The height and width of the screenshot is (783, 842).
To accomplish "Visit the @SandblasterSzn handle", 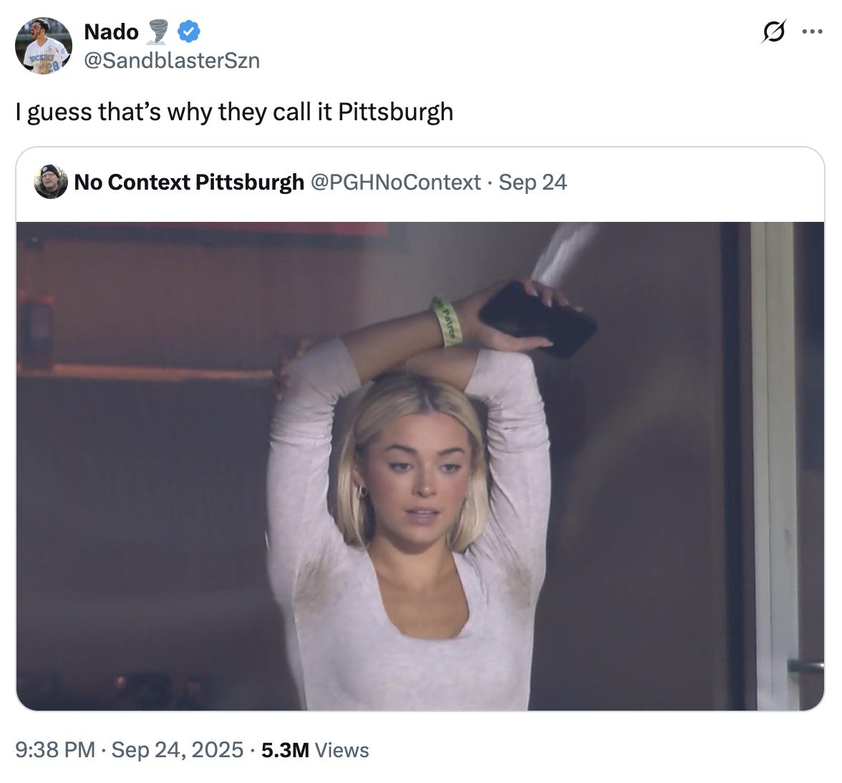I will pos(172,60).
